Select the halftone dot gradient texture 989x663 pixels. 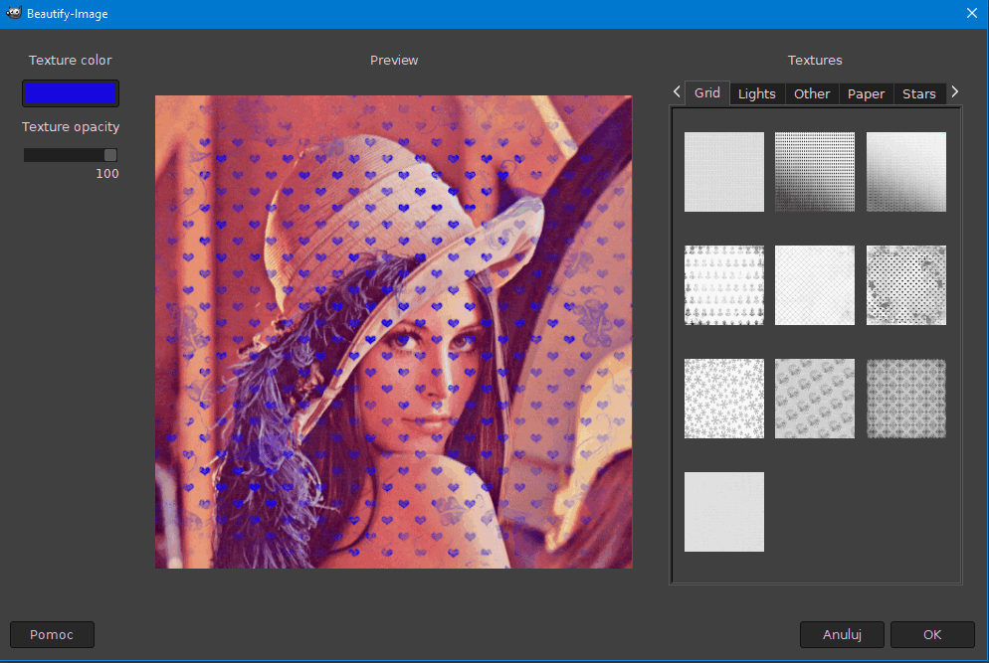pyautogui.click(x=815, y=172)
